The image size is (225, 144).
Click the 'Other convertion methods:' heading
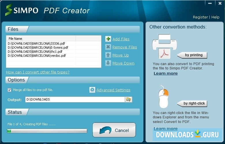tap(178, 27)
